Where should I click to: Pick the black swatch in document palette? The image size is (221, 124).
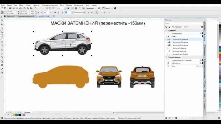[20, 115]
